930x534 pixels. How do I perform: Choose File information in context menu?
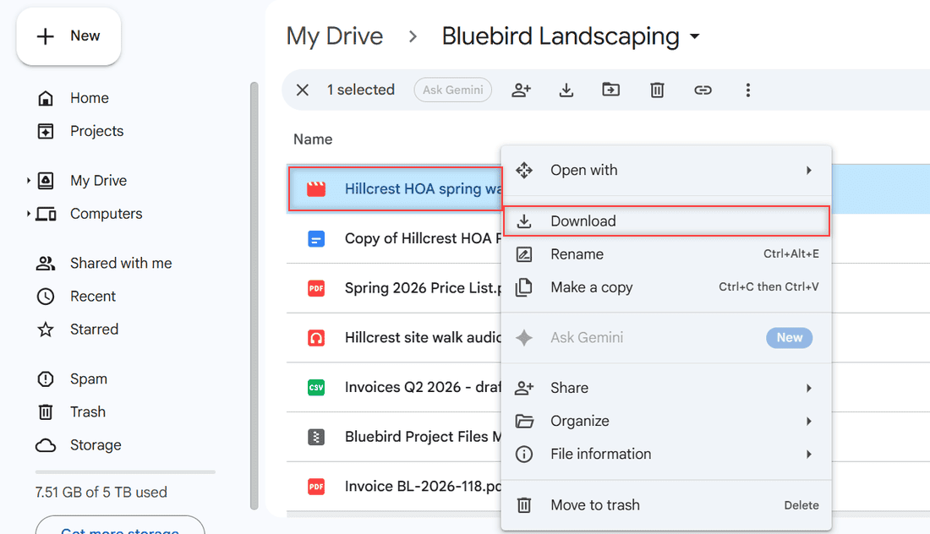(x=666, y=455)
